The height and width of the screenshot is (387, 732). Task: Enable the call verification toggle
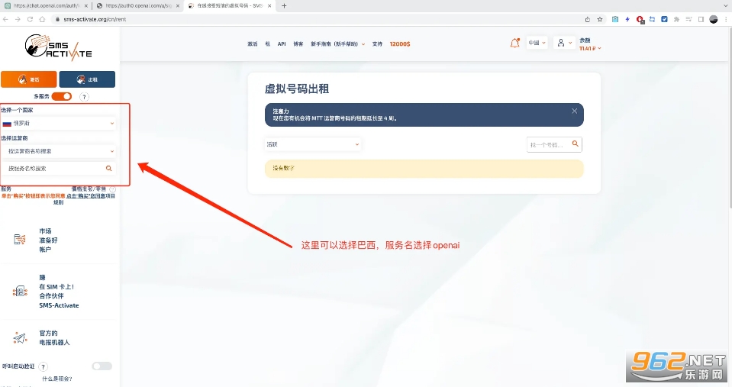click(x=102, y=366)
